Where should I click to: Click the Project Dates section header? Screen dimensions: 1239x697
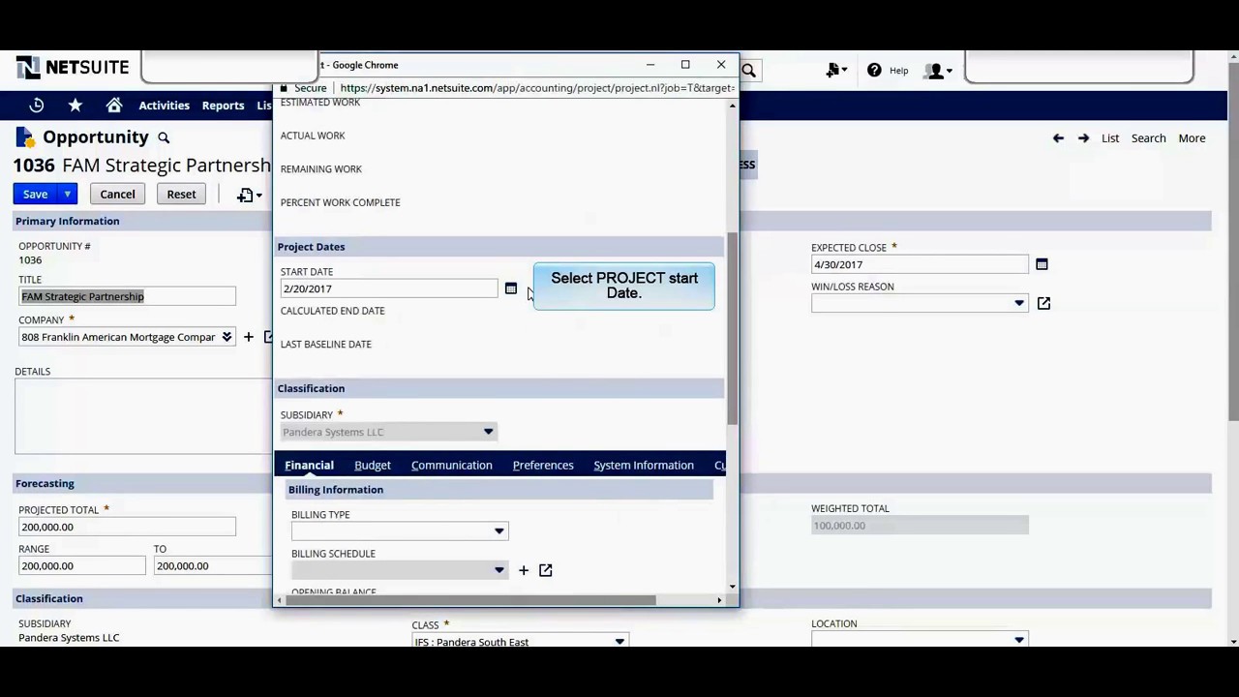pyautogui.click(x=499, y=247)
